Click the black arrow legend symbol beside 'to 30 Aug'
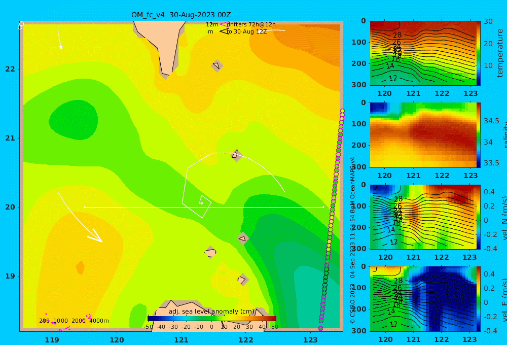This screenshot has height=345, width=507. coord(224,31)
